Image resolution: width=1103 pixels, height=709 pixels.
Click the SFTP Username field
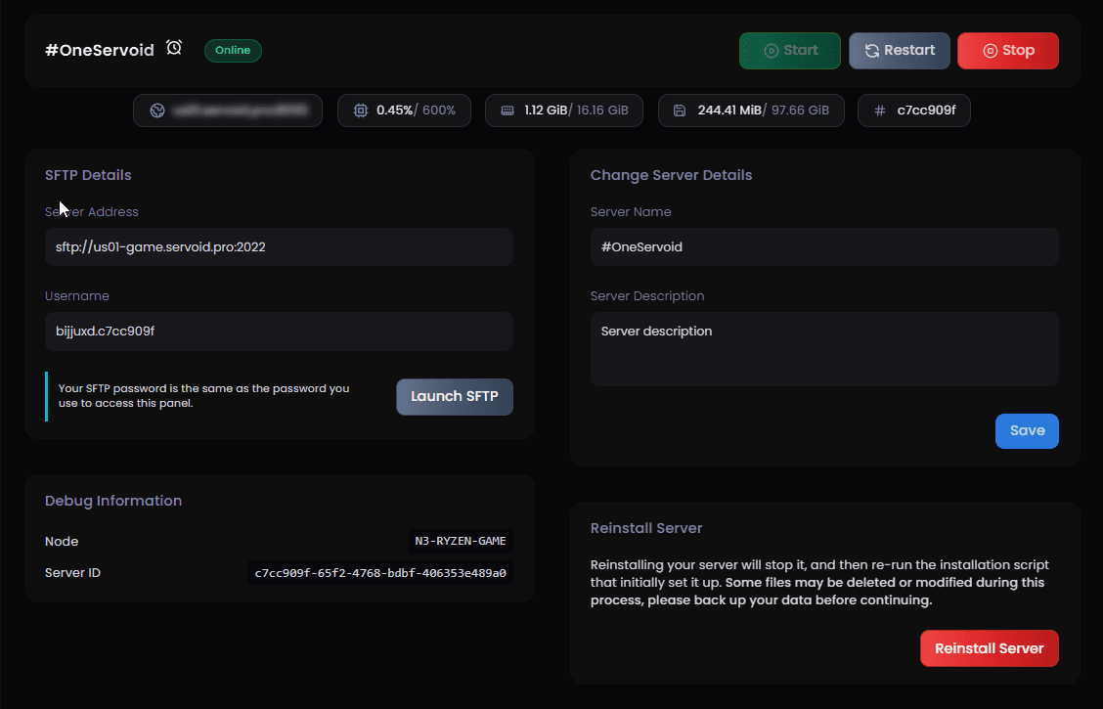tap(279, 332)
